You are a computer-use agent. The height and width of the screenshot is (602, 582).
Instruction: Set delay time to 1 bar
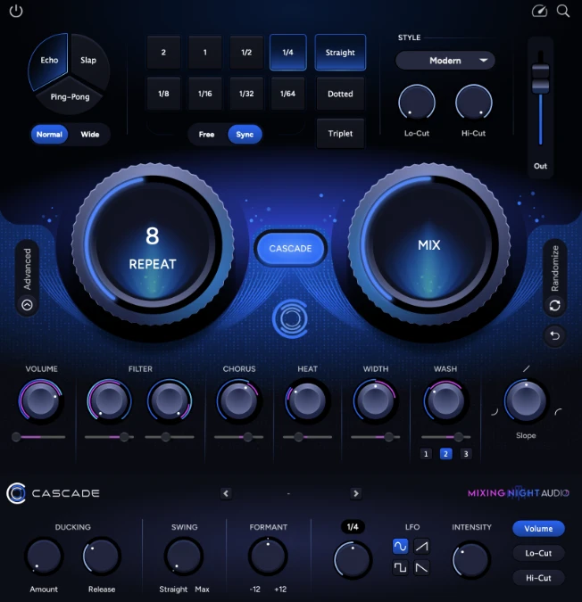(204, 53)
